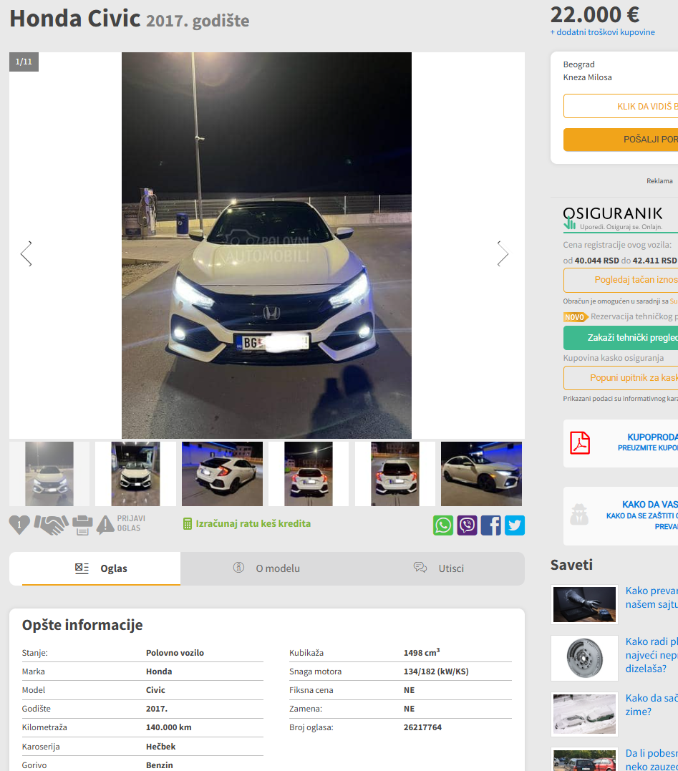Open the Utisci tab

(439, 568)
